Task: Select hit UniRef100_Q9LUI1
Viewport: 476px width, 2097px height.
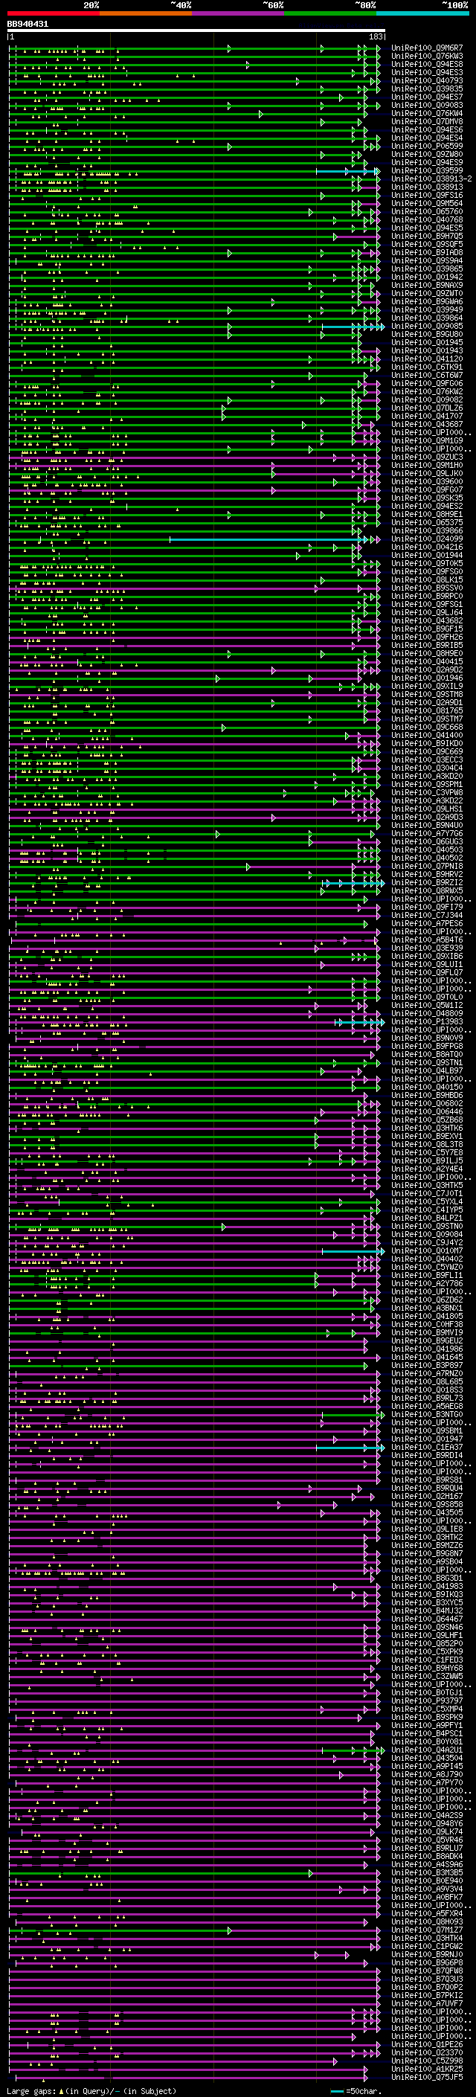Action: 427,964
